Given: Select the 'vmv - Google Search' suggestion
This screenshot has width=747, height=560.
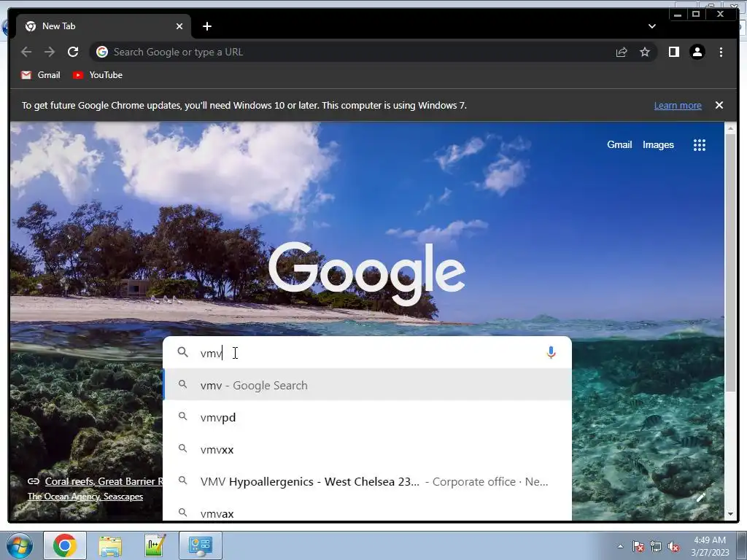Looking at the screenshot, I should [x=367, y=385].
